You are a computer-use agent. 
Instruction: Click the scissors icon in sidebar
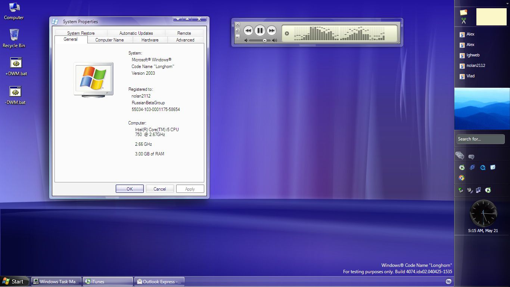463,21
